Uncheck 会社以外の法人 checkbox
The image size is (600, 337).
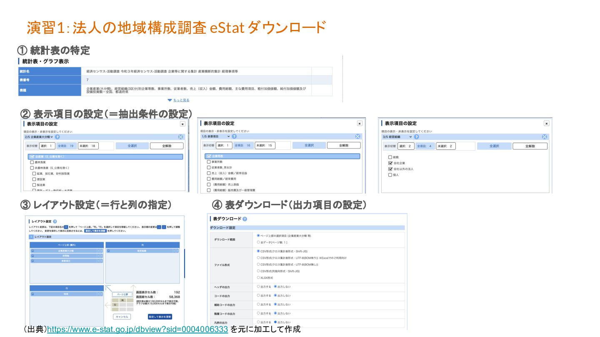tap(390, 169)
